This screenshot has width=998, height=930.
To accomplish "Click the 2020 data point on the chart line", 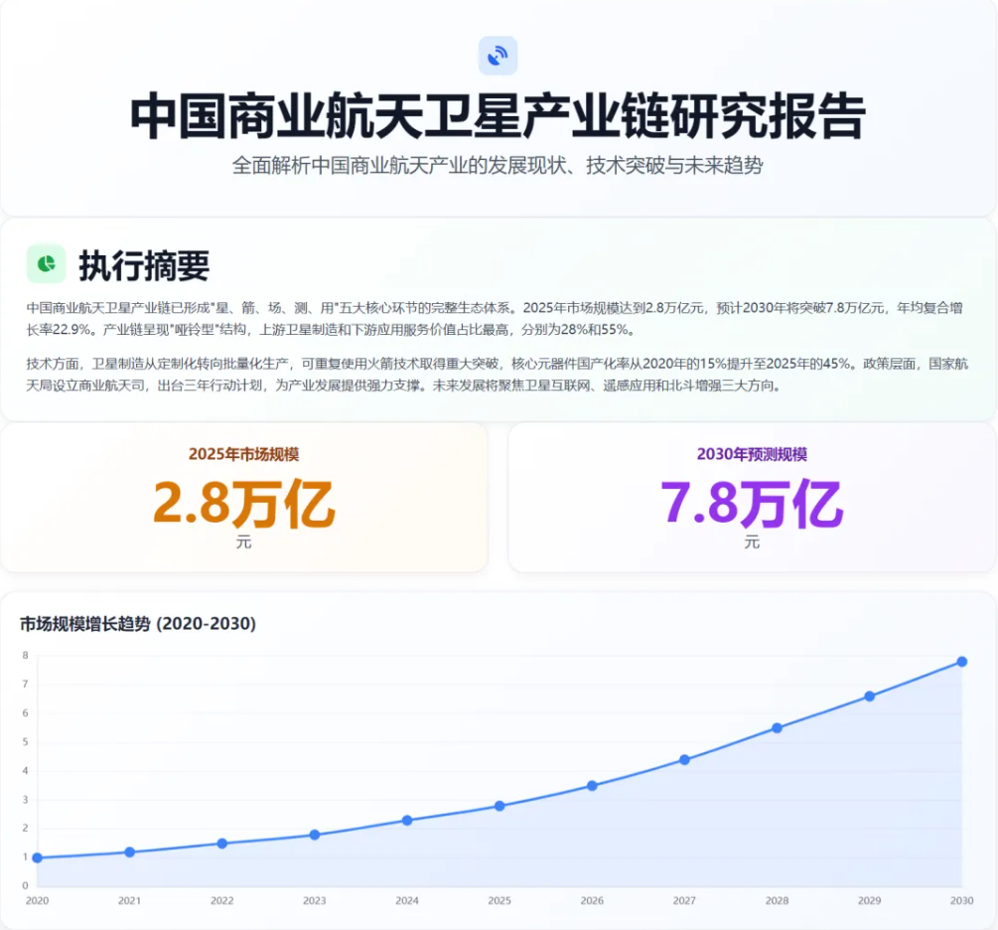I will pyautogui.click(x=37, y=857).
